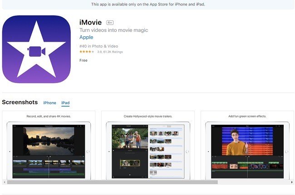Click the '3.9, 61.2K Ratings' text
Viewport: 295px width, 195px height.
coord(110,52)
